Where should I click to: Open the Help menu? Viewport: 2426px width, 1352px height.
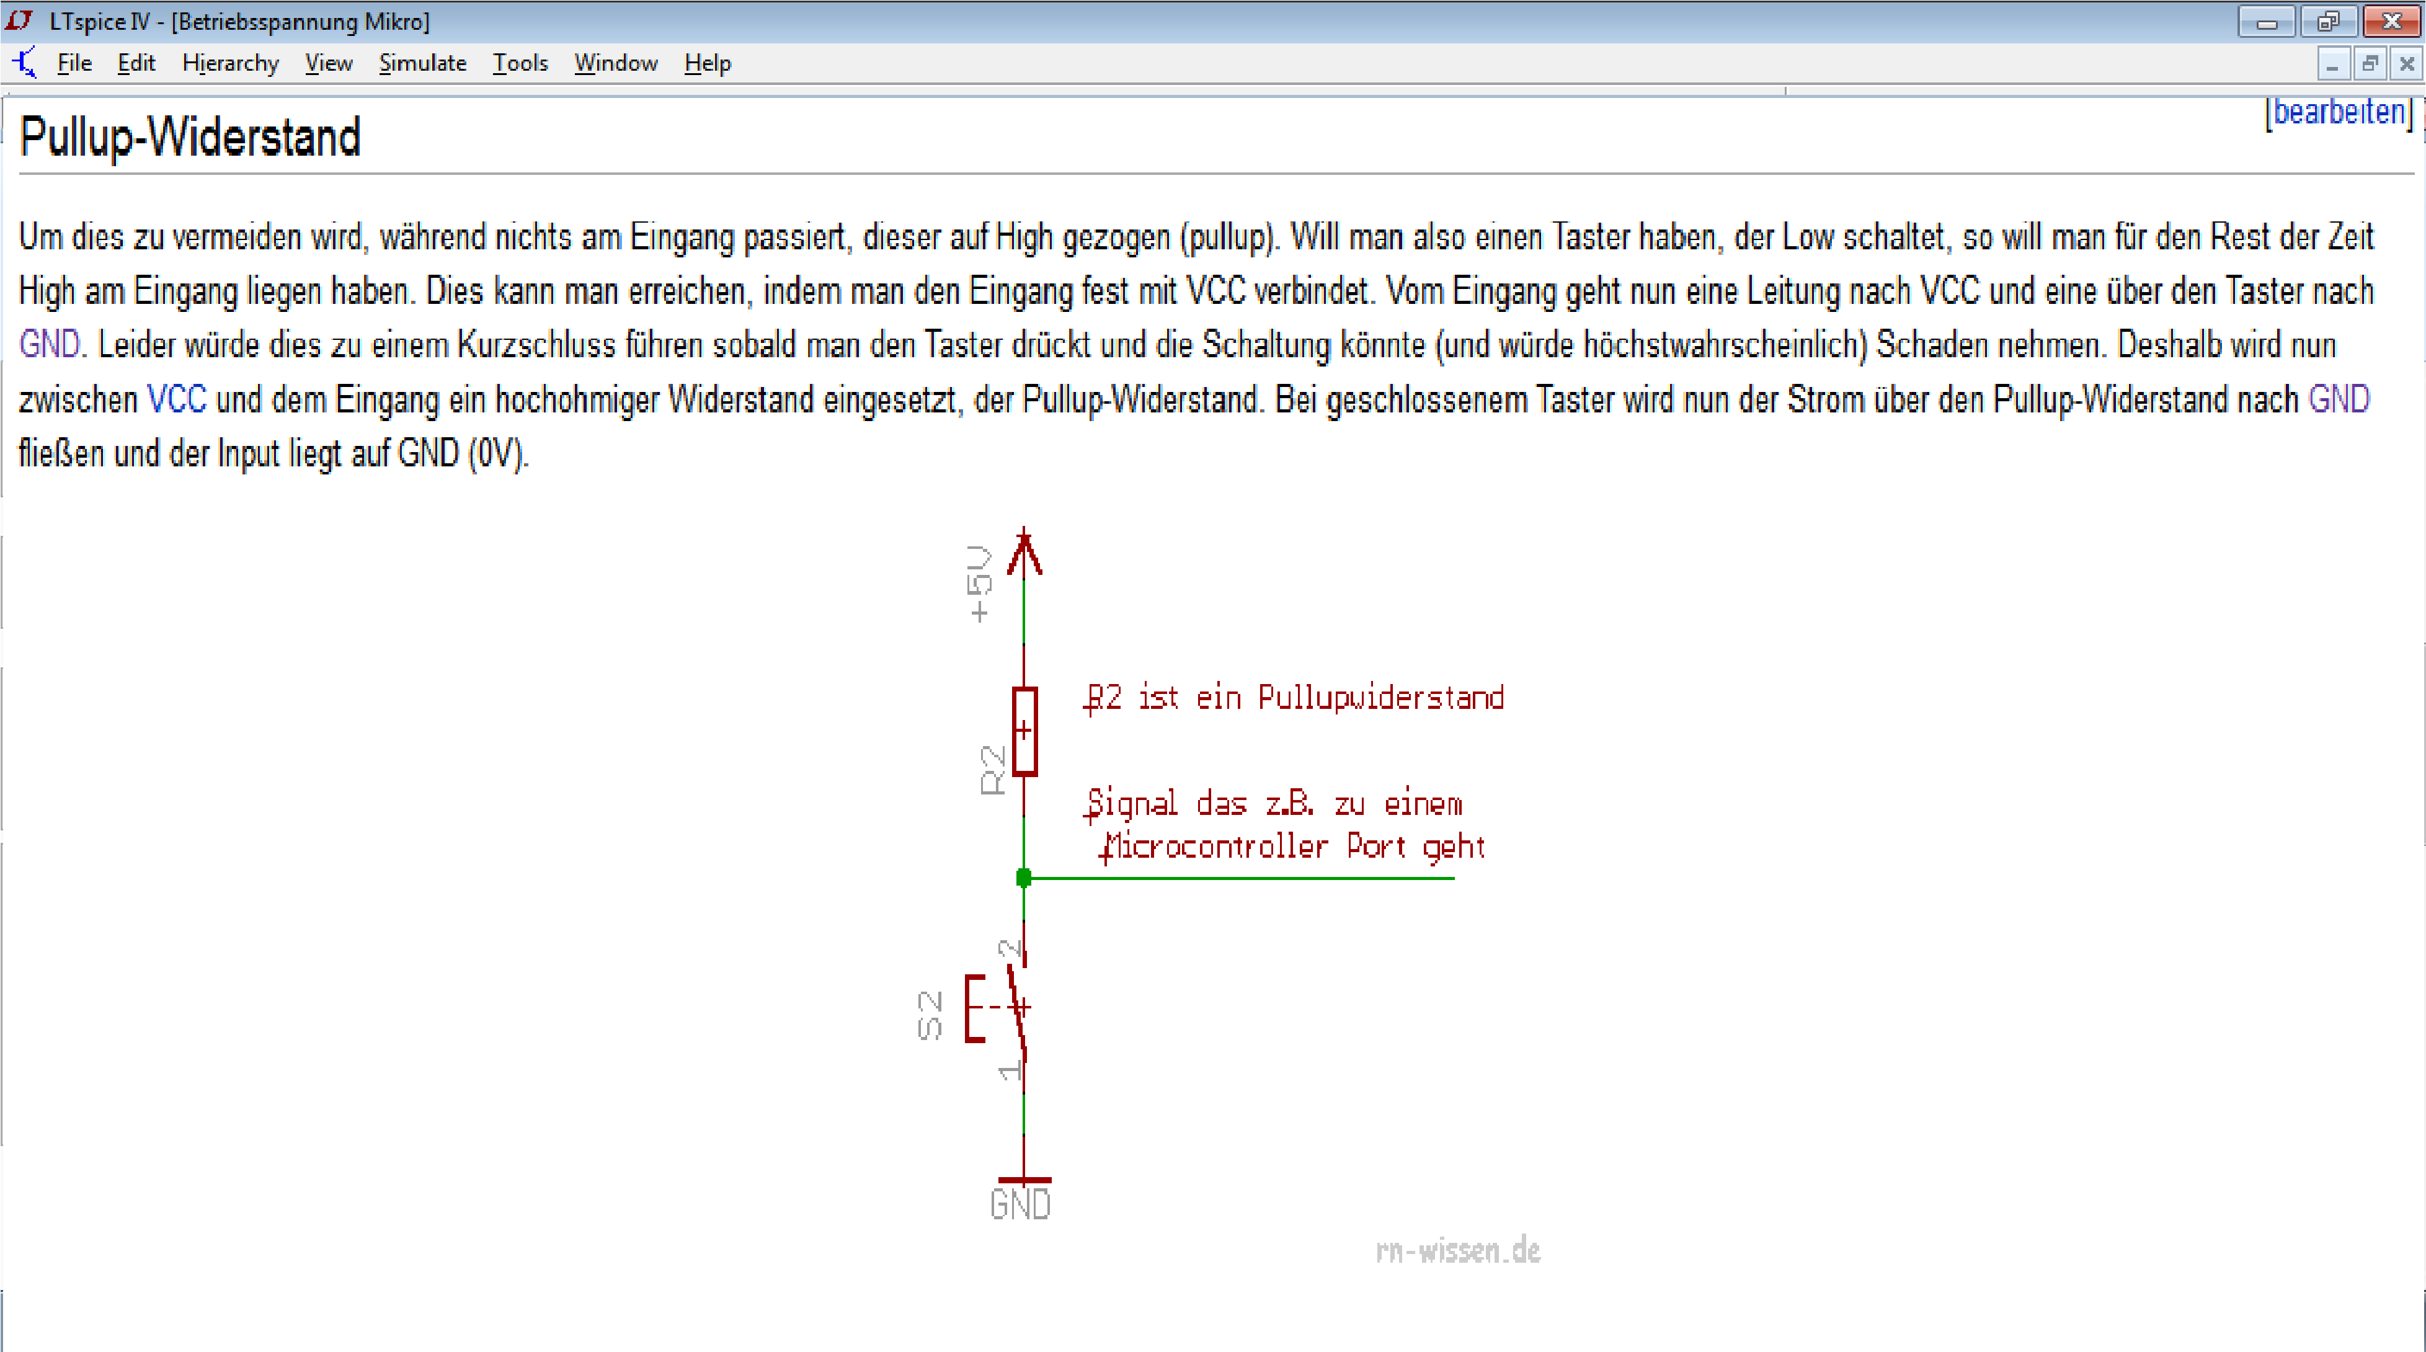[707, 63]
